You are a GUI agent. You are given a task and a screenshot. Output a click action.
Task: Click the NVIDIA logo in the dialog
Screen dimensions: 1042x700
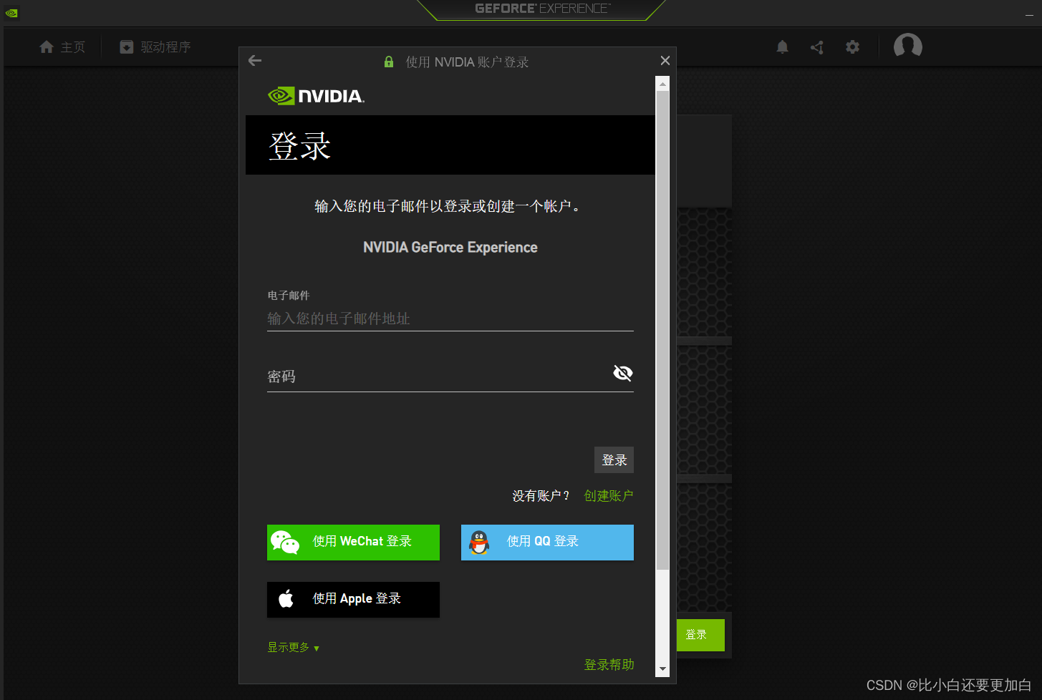pos(317,96)
